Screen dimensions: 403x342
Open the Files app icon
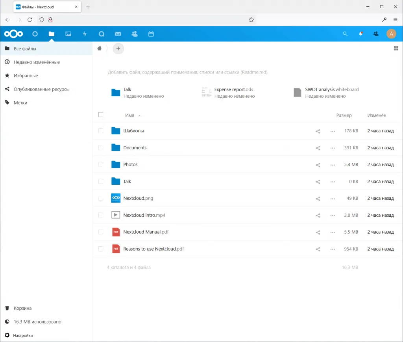(x=52, y=34)
